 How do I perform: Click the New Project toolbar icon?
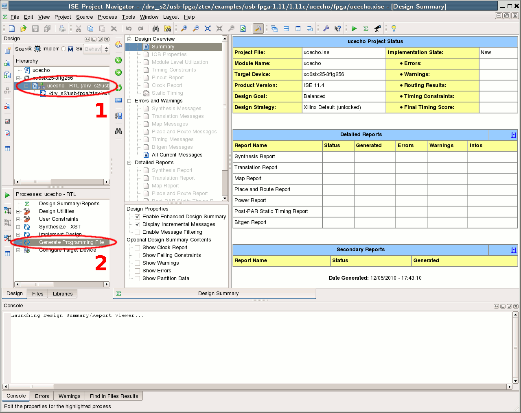point(12,28)
